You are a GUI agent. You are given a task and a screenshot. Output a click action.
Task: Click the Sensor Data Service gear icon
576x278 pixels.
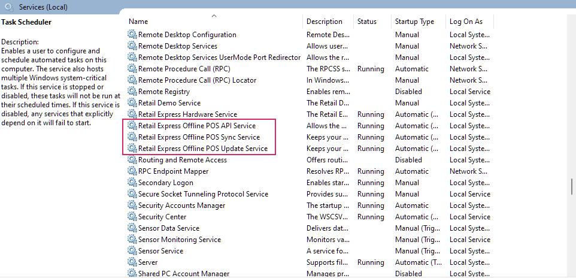(132, 228)
